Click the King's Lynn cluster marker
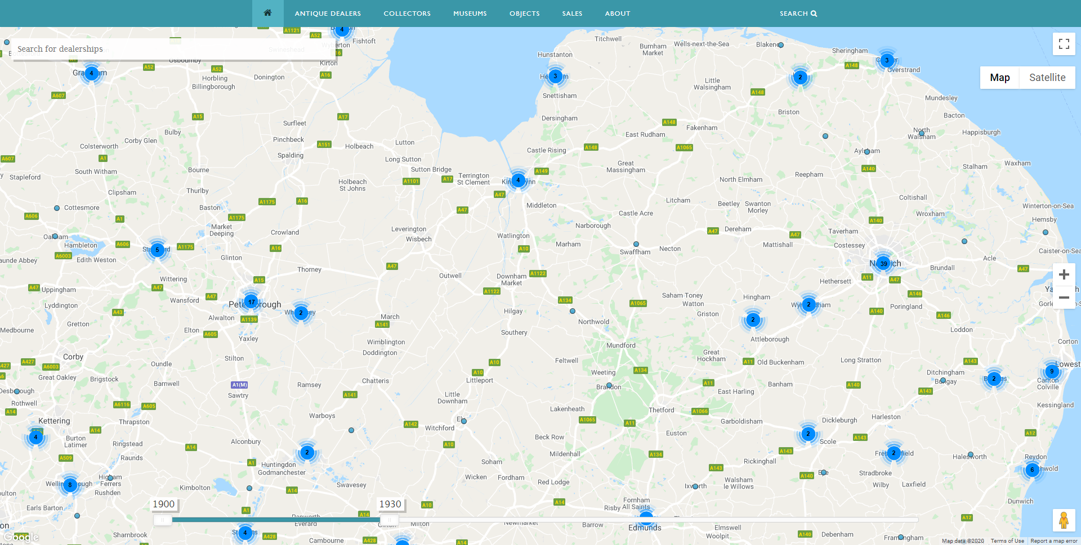The height and width of the screenshot is (545, 1081). tap(518, 181)
